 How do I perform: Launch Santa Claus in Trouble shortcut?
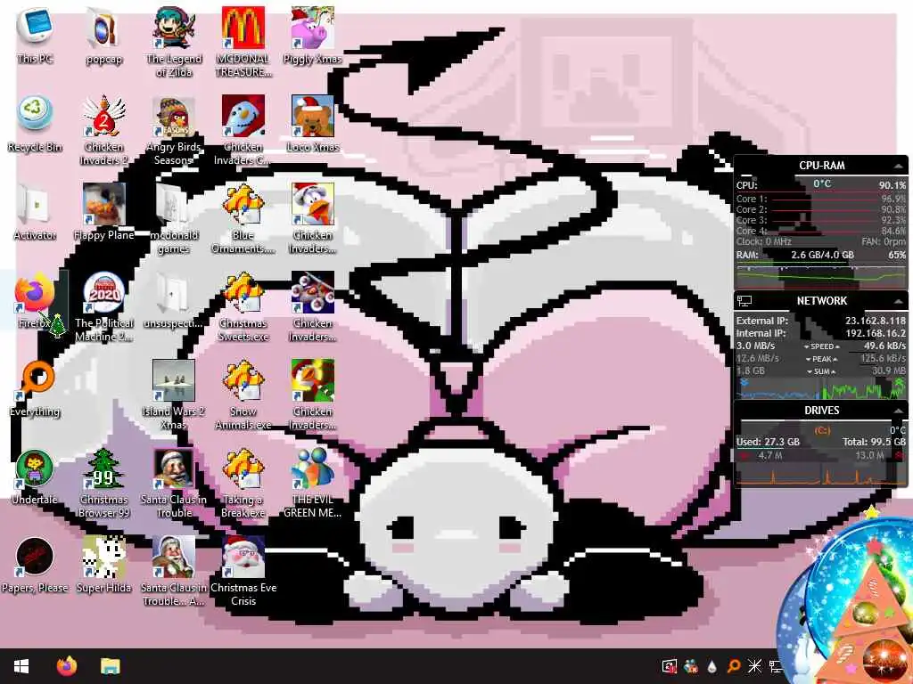pyautogui.click(x=174, y=483)
